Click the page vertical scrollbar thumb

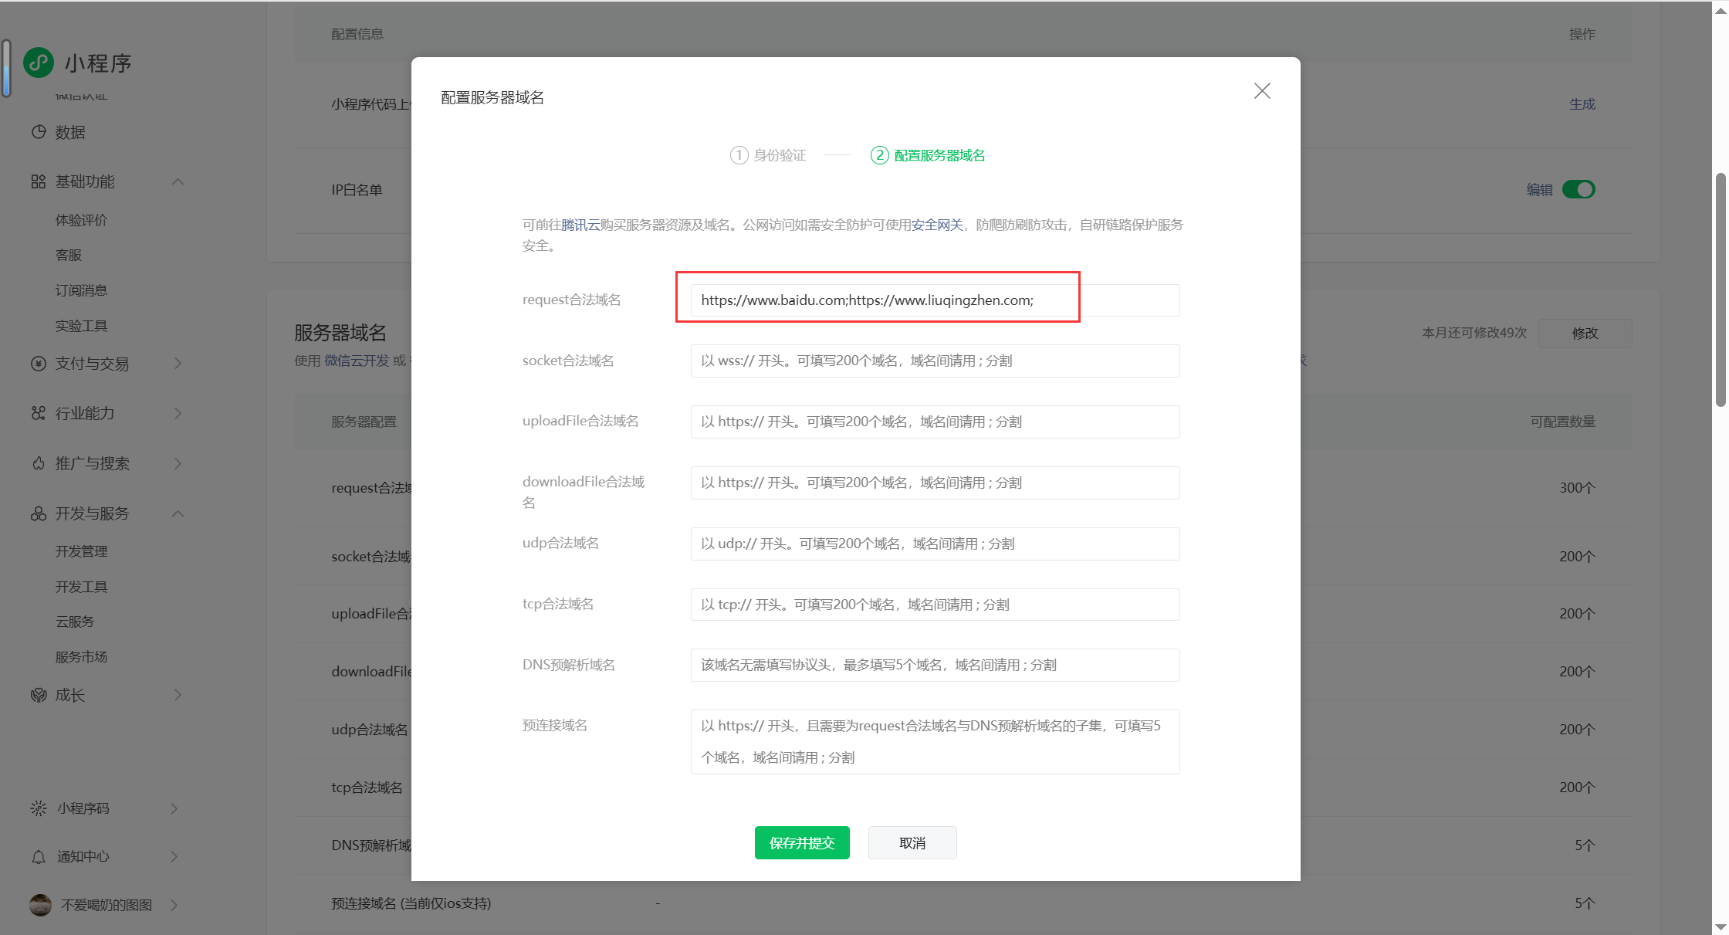[1721, 290]
